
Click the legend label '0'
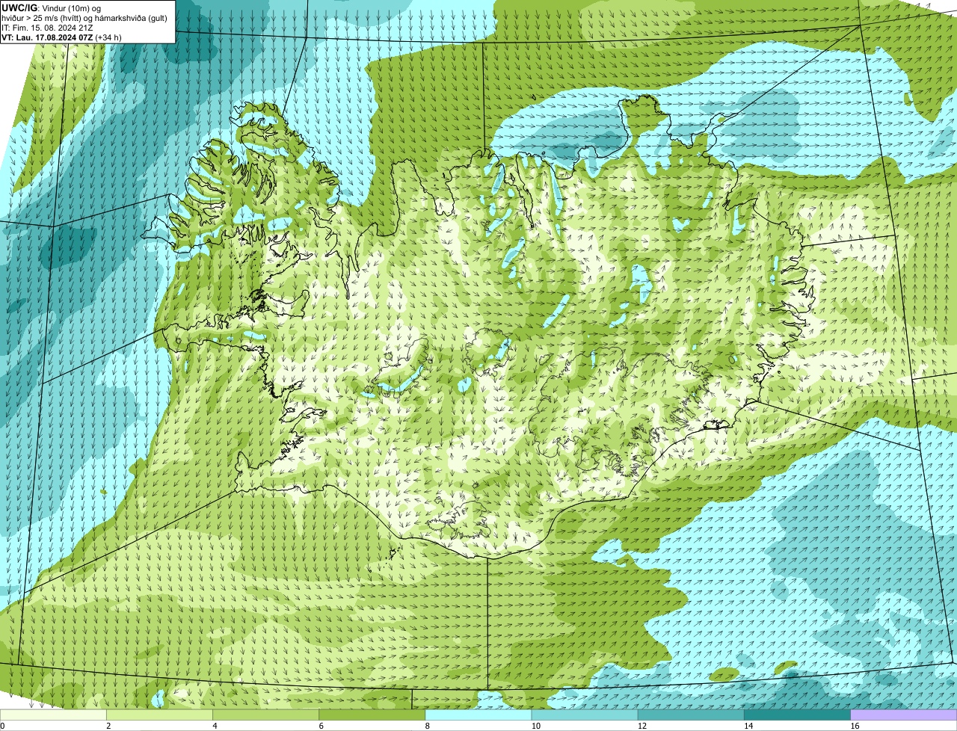point(3,726)
